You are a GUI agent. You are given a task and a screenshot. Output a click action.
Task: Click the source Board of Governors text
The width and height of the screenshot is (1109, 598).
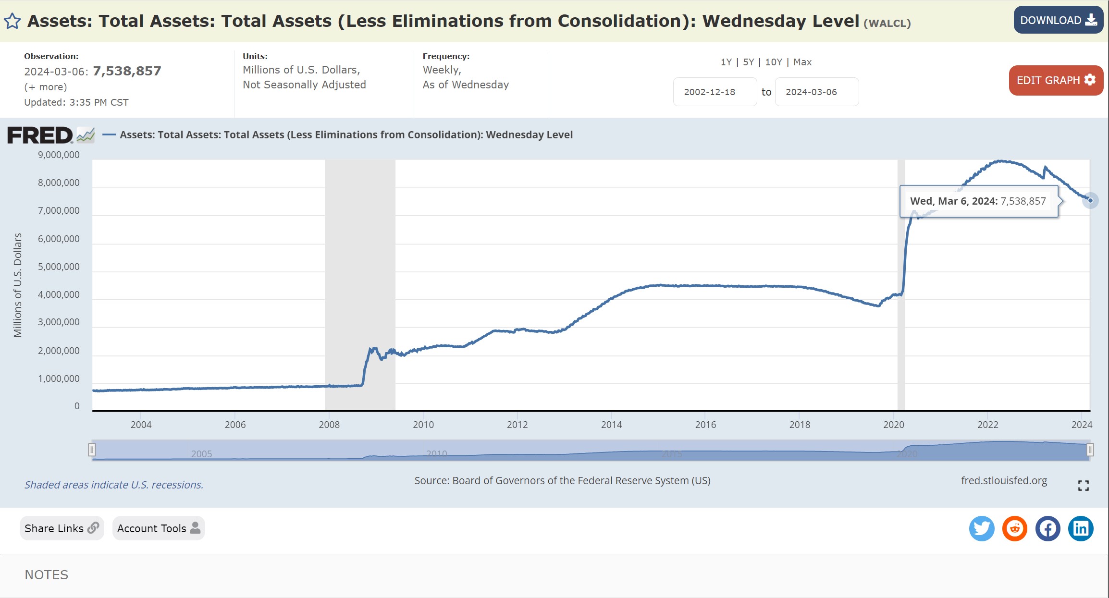click(562, 481)
